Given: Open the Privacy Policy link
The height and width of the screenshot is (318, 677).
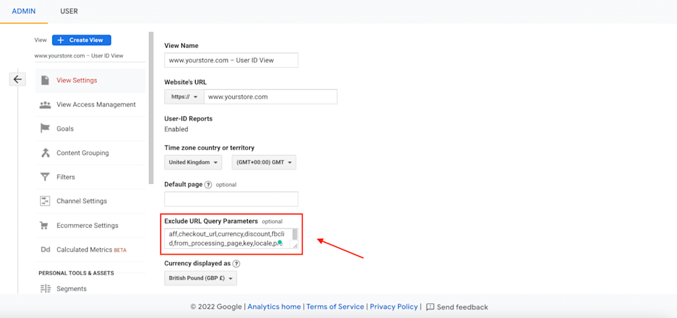Looking at the screenshot, I should 394,306.
